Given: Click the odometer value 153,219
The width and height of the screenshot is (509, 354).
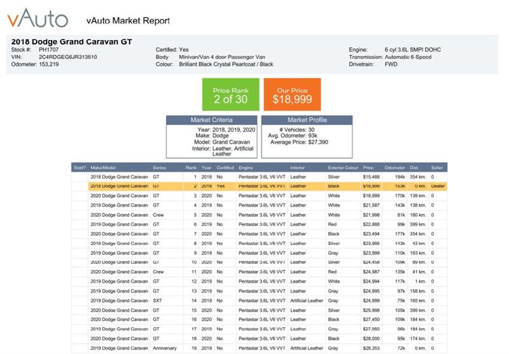Looking at the screenshot, I should click(x=49, y=64).
